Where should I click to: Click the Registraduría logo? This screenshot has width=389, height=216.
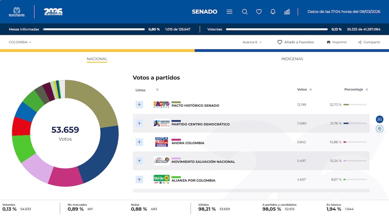tap(17, 12)
